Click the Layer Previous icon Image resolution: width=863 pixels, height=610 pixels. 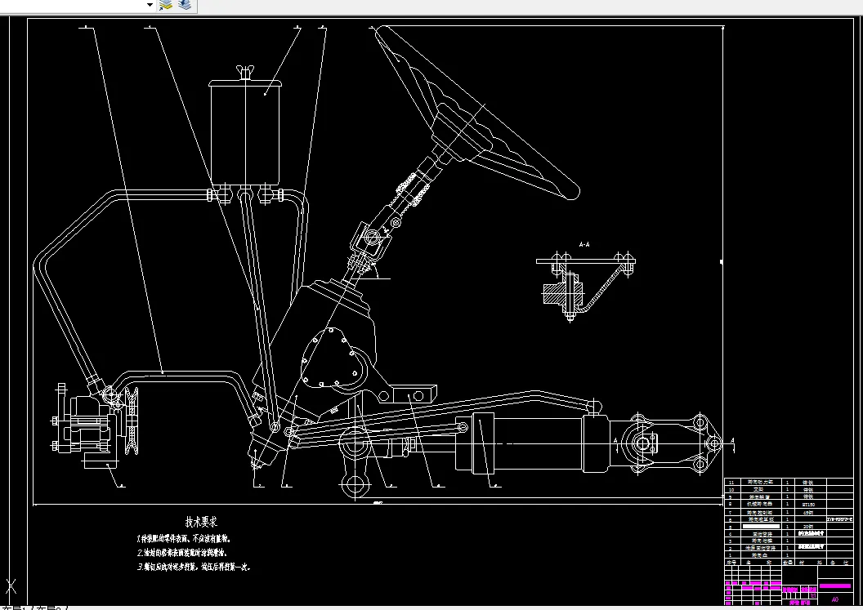185,5
